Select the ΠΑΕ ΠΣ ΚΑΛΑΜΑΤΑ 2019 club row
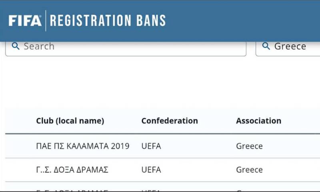This screenshot has height=192, width=320. point(83,146)
